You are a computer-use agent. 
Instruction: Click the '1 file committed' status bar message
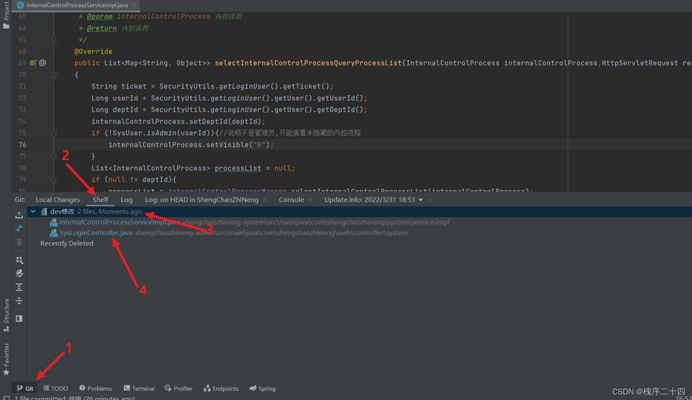pos(74,398)
